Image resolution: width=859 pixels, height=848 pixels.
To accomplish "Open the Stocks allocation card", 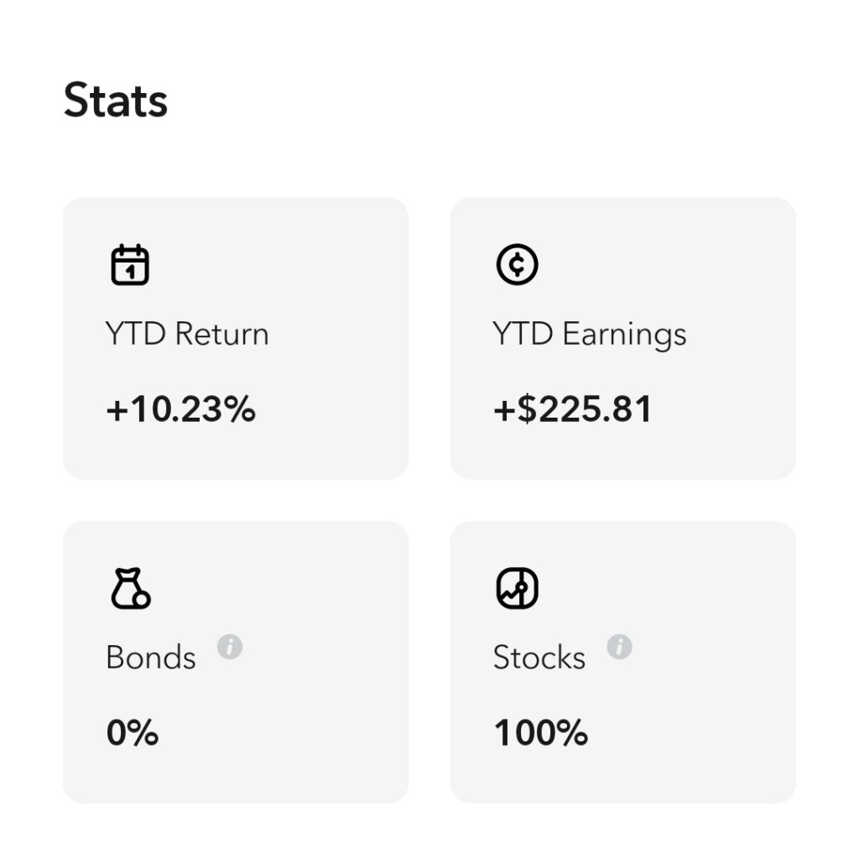I will [x=623, y=662].
